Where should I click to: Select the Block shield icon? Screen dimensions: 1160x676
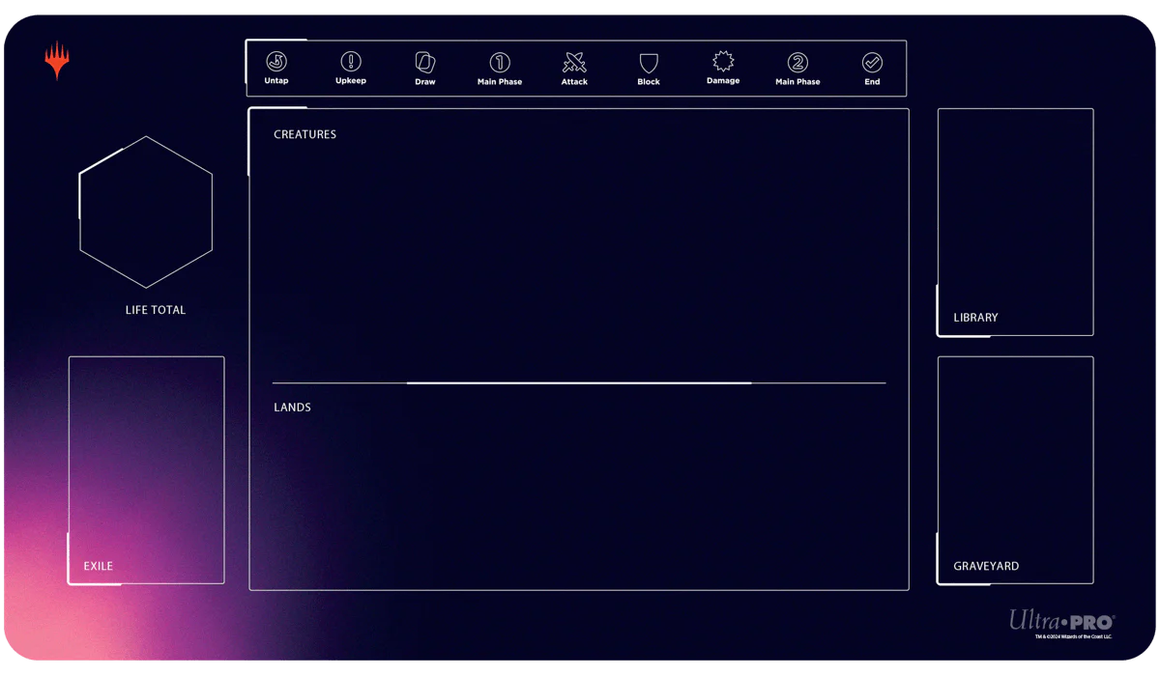(x=649, y=63)
